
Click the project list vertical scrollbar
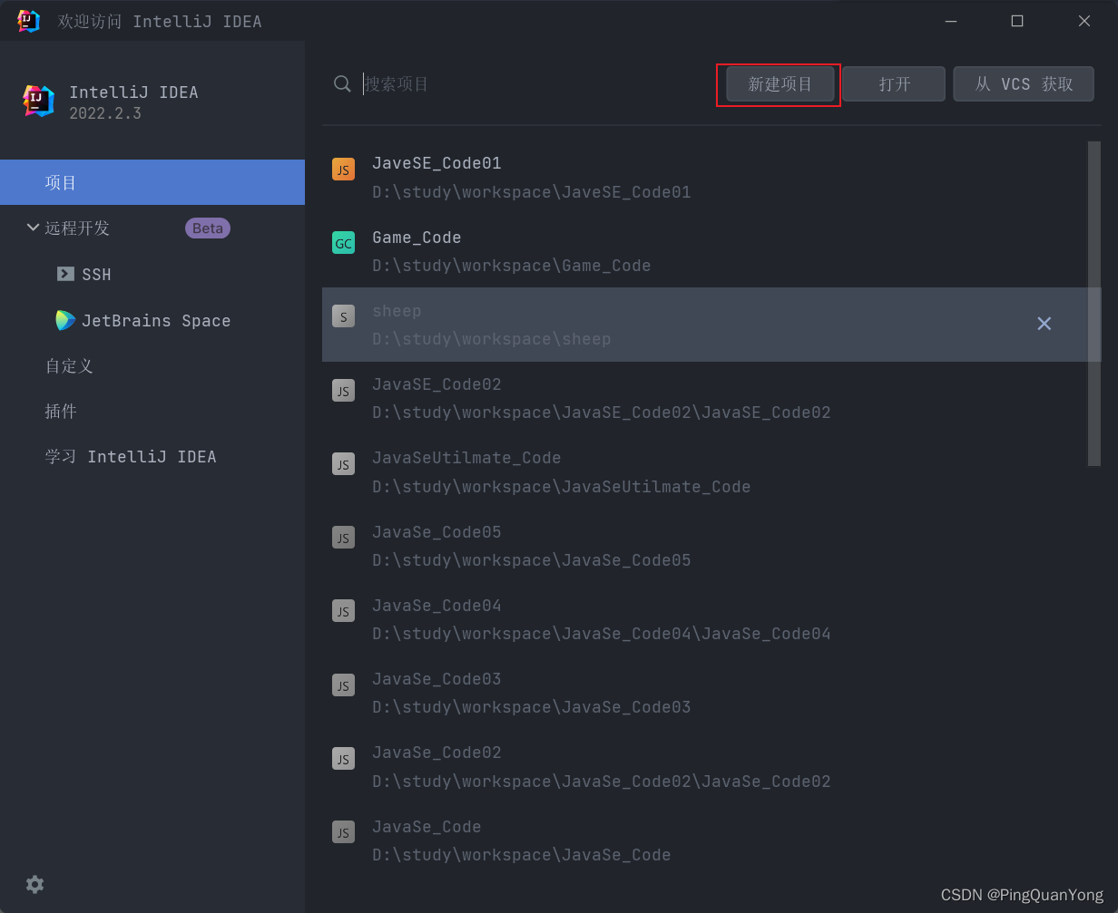point(1094,304)
